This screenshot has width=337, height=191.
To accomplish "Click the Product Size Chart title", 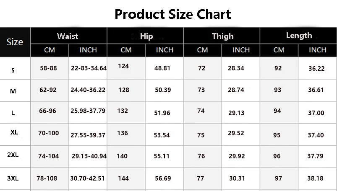I will 172,14.
